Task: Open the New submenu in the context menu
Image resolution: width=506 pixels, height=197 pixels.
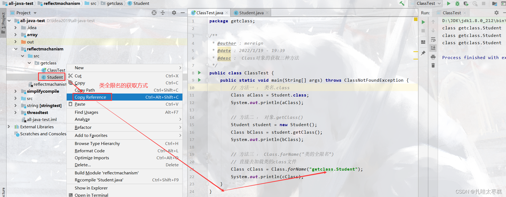Action: pyautogui.click(x=125, y=68)
